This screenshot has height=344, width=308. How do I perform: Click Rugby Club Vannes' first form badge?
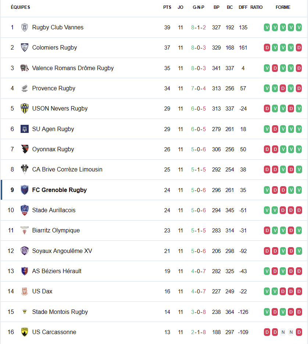pos(267,28)
